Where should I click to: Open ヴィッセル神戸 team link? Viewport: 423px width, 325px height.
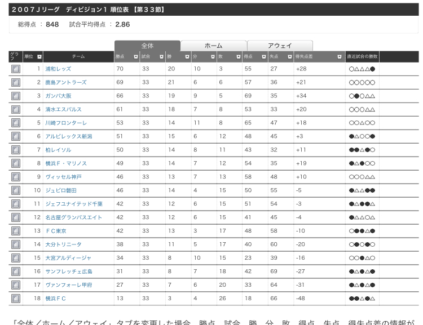(x=63, y=177)
